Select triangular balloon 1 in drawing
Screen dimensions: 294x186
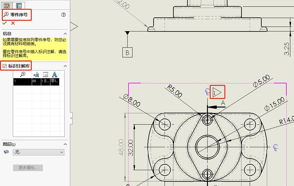217,92
